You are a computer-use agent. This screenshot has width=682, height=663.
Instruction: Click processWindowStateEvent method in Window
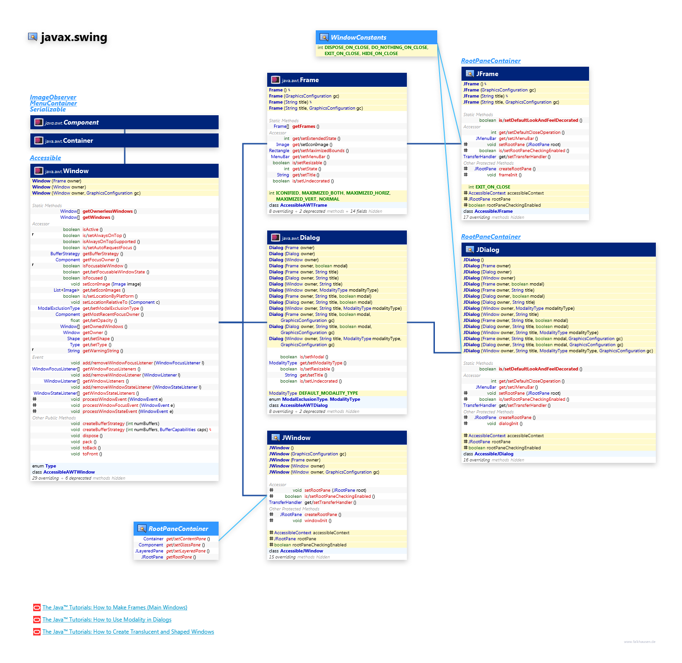tap(110, 412)
